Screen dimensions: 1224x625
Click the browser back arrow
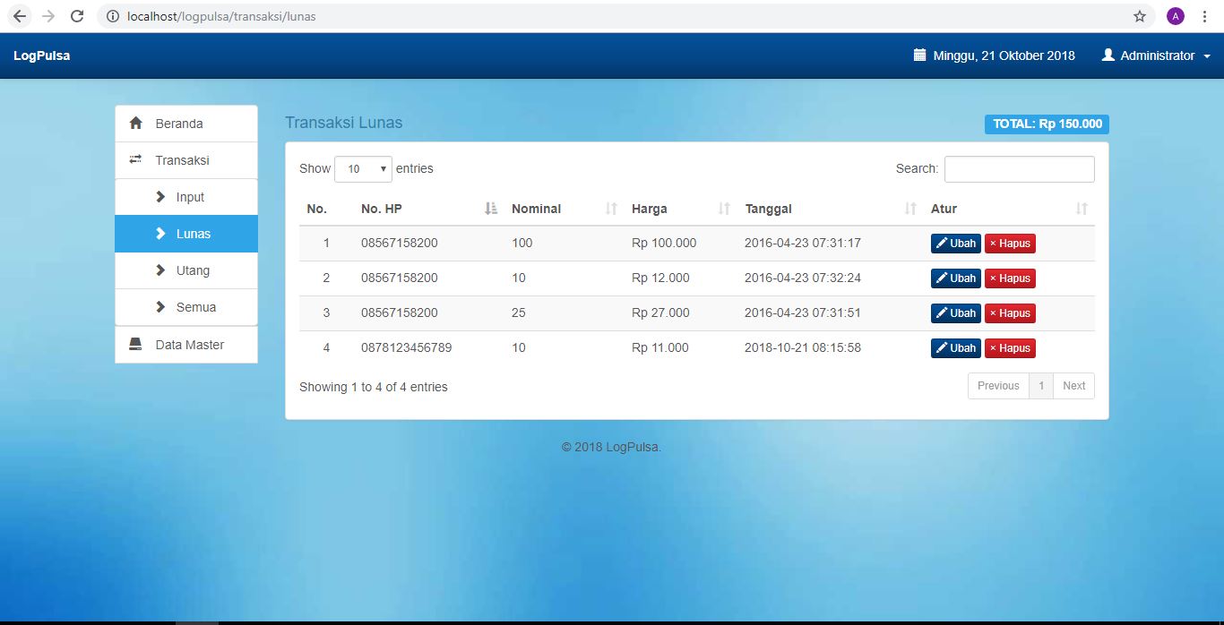(x=20, y=16)
